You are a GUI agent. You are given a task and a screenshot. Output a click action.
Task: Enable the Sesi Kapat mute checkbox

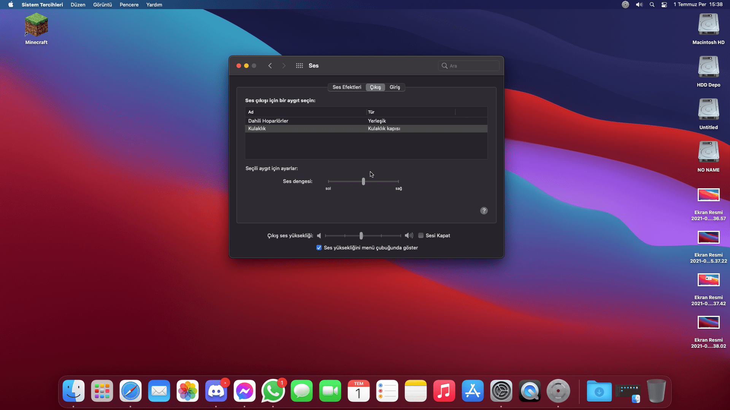[421, 236]
